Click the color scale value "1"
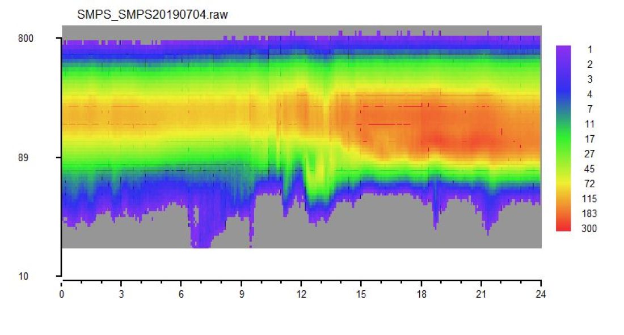Image resolution: width=624 pixels, height=335 pixels. tap(590, 50)
